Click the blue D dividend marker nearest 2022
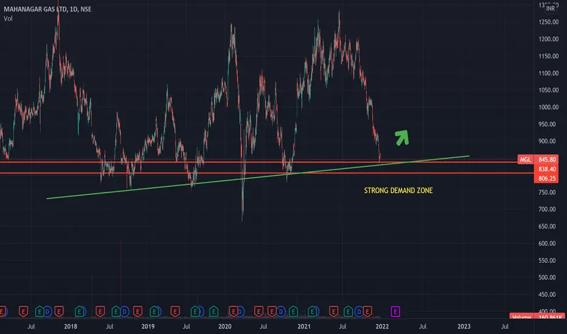 [359, 312]
